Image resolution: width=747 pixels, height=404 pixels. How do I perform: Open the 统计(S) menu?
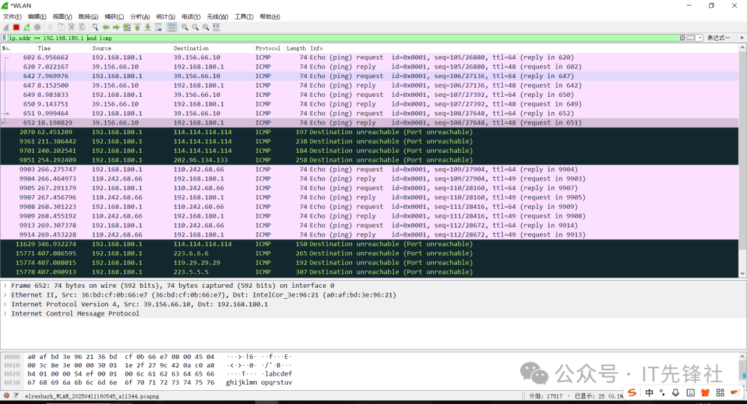[x=166, y=17]
